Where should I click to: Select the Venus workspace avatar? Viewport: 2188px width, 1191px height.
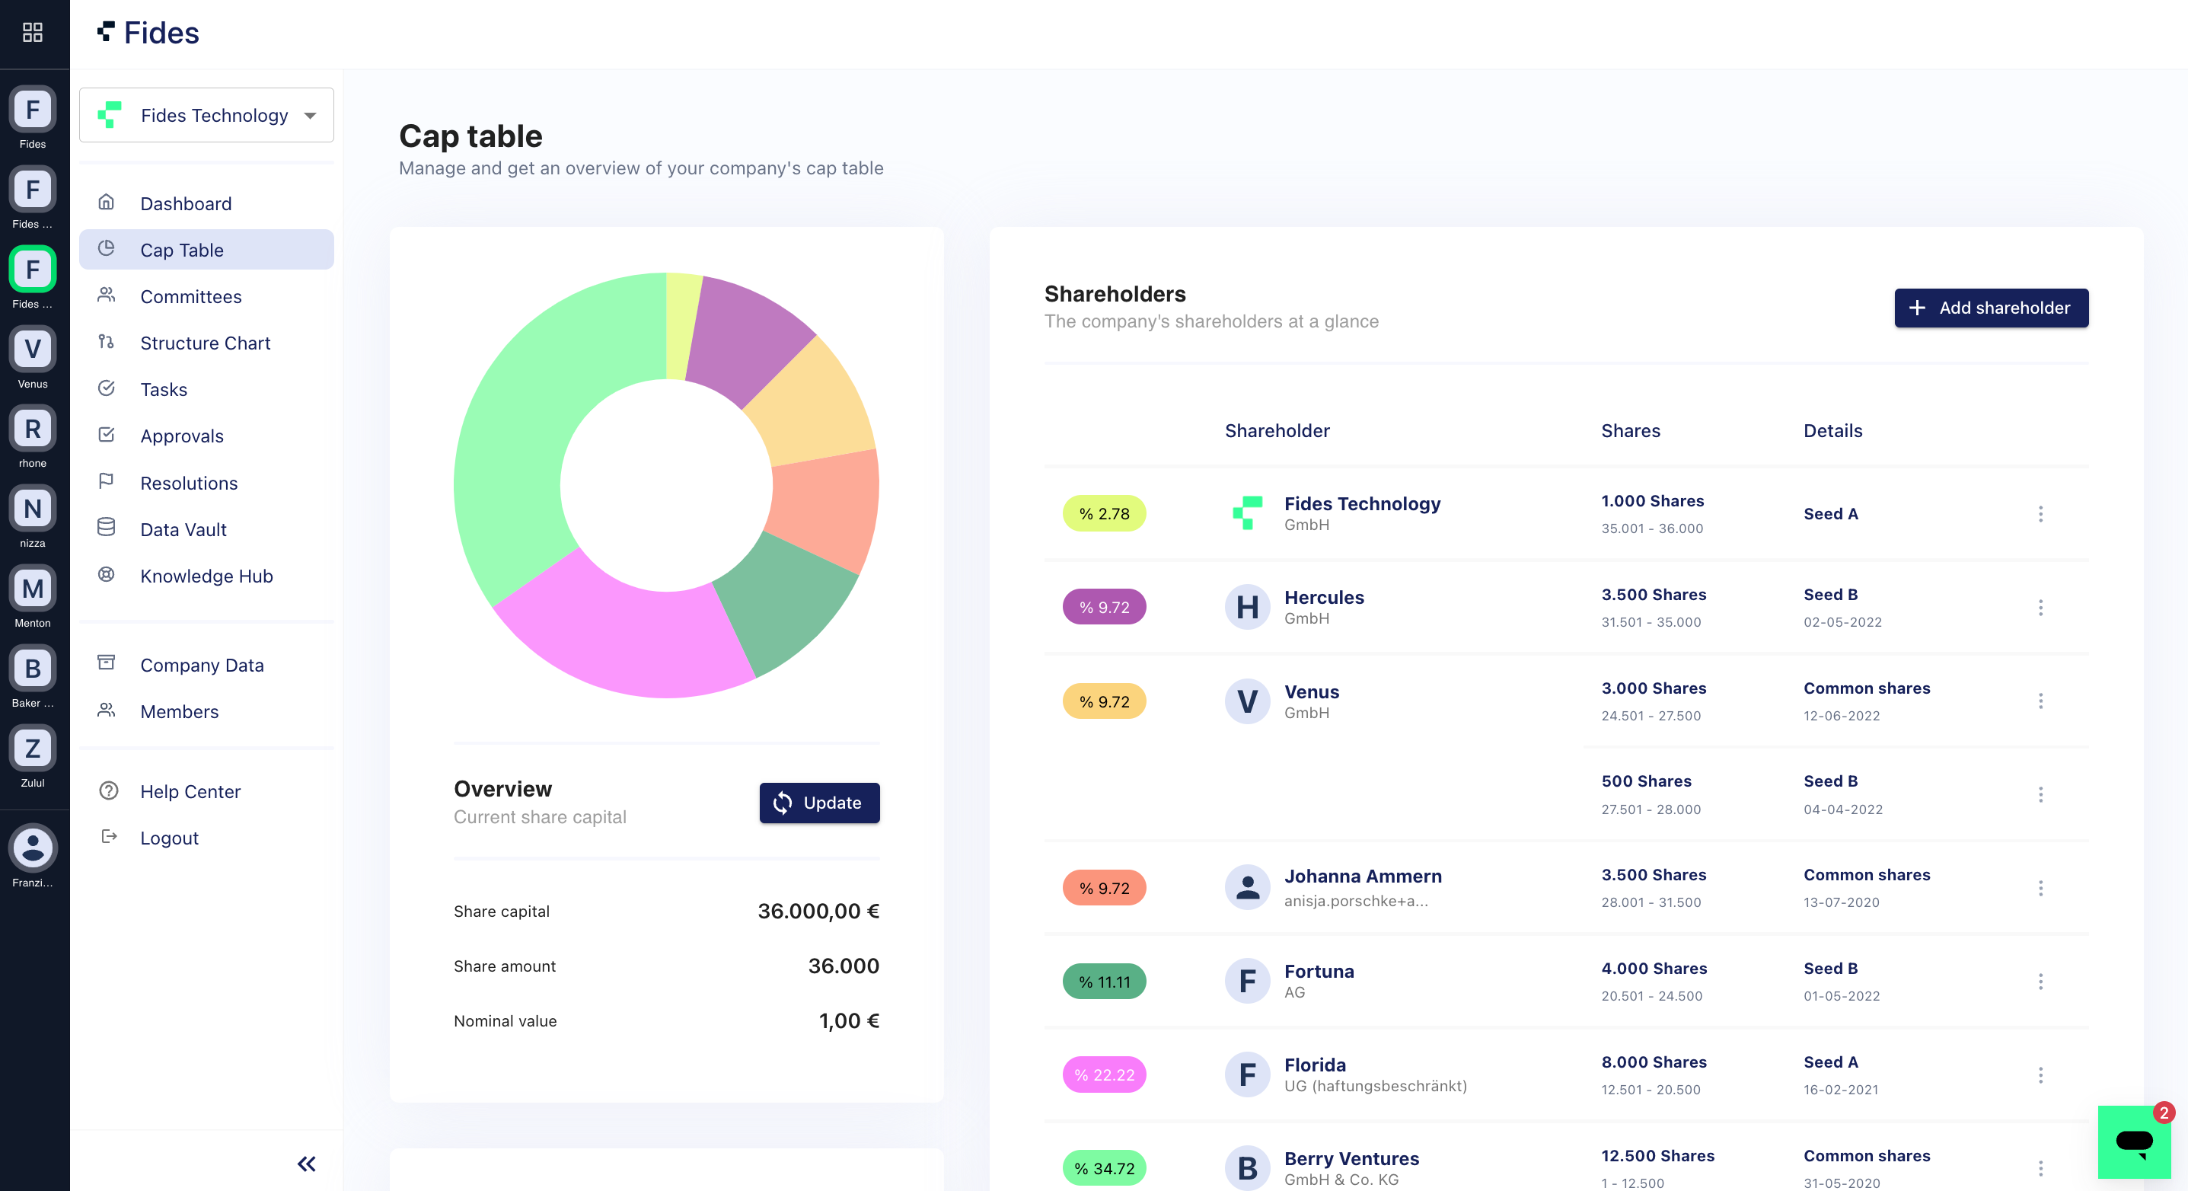(32, 349)
